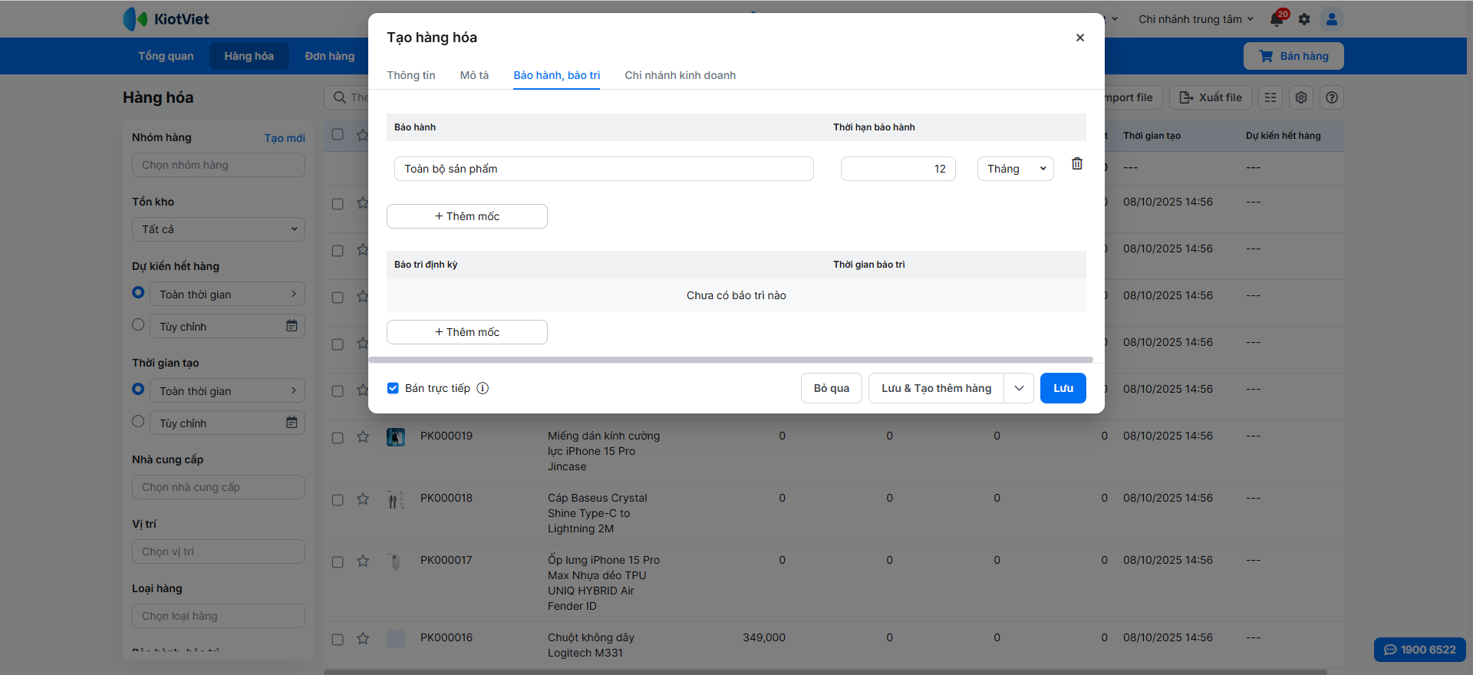The width and height of the screenshot is (1473, 675).
Task: Delete the warranty row with trash icon
Action: pos(1077,164)
